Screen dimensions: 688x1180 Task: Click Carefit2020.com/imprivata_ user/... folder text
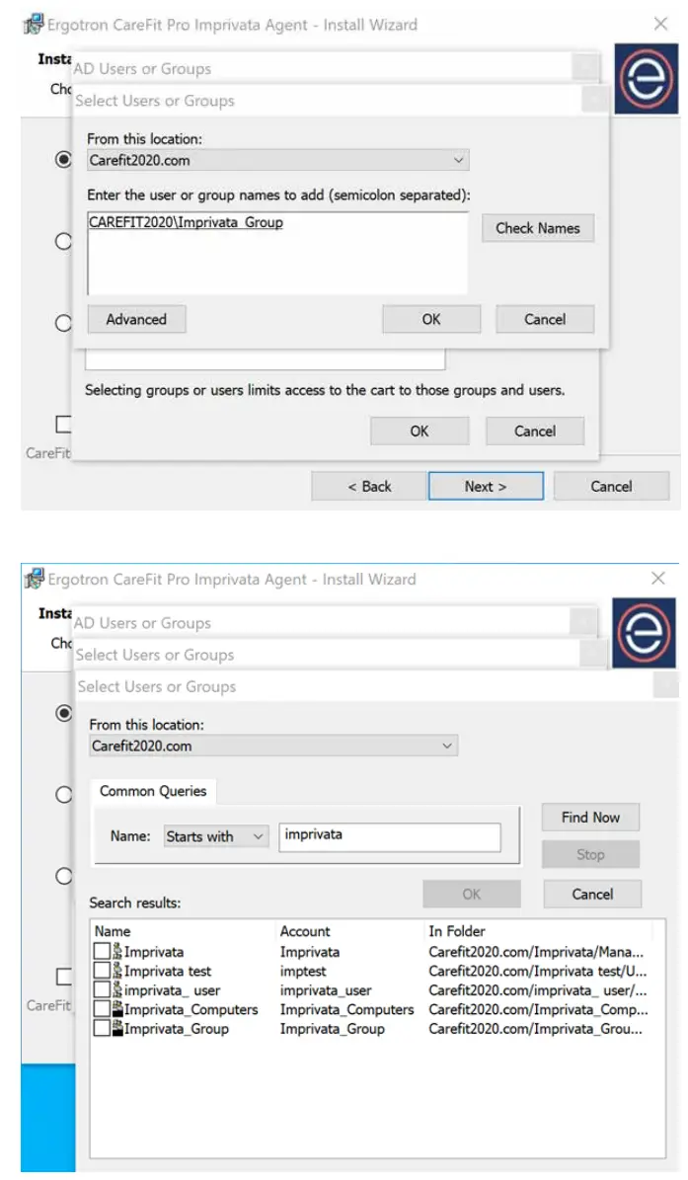click(538, 990)
